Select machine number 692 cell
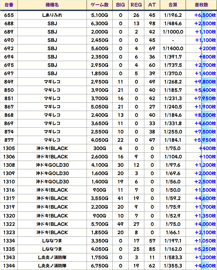Viewport: 217px width, 270px height. click(x=9, y=49)
